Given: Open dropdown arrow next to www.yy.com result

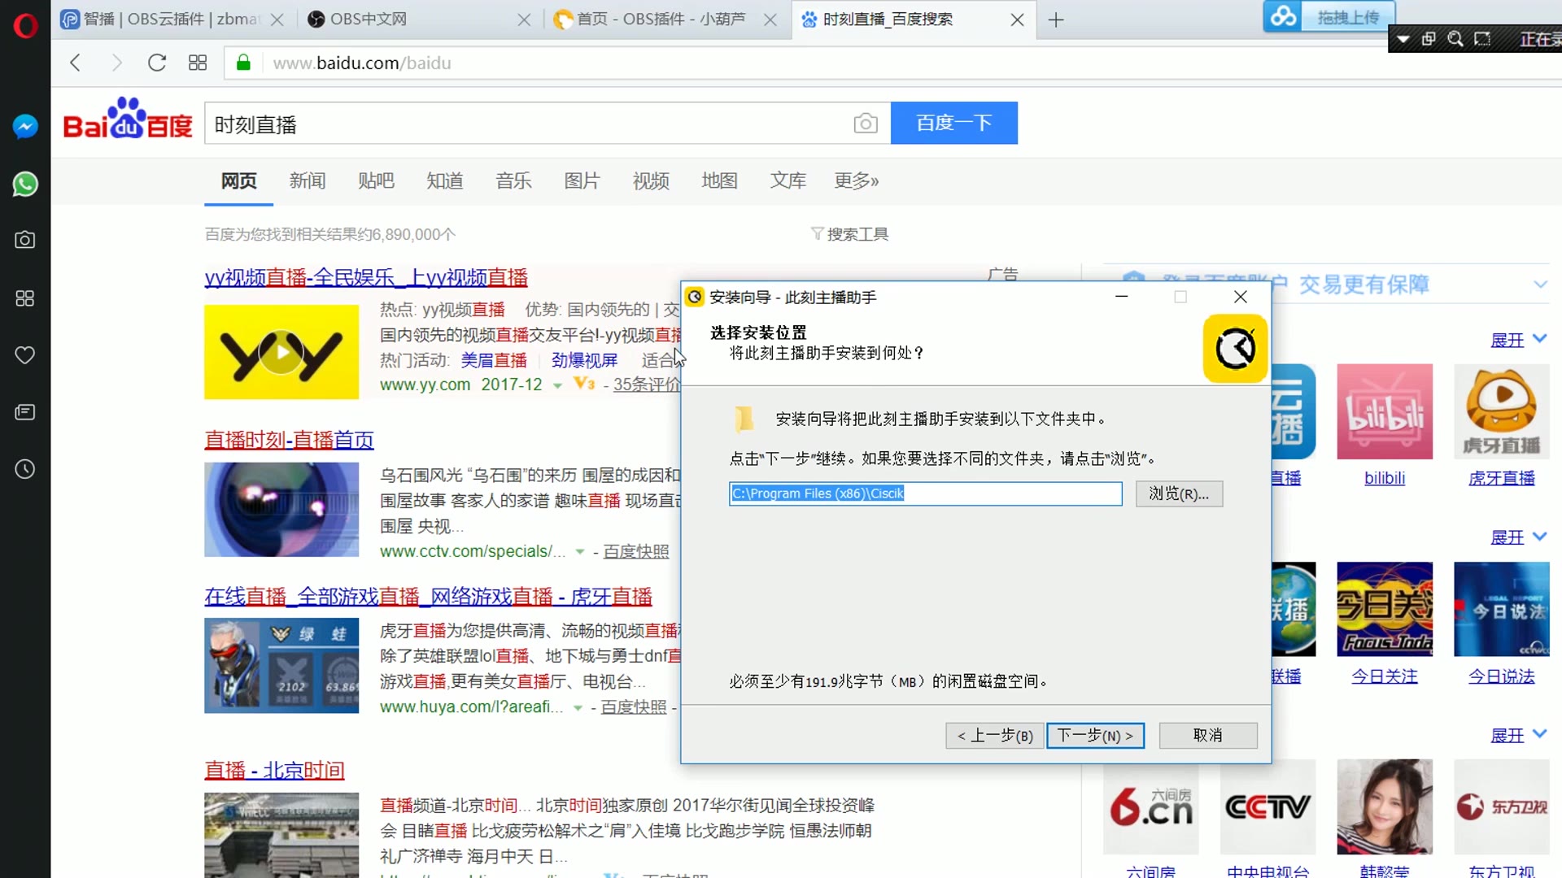Looking at the screenshot, I should [557, 386].
